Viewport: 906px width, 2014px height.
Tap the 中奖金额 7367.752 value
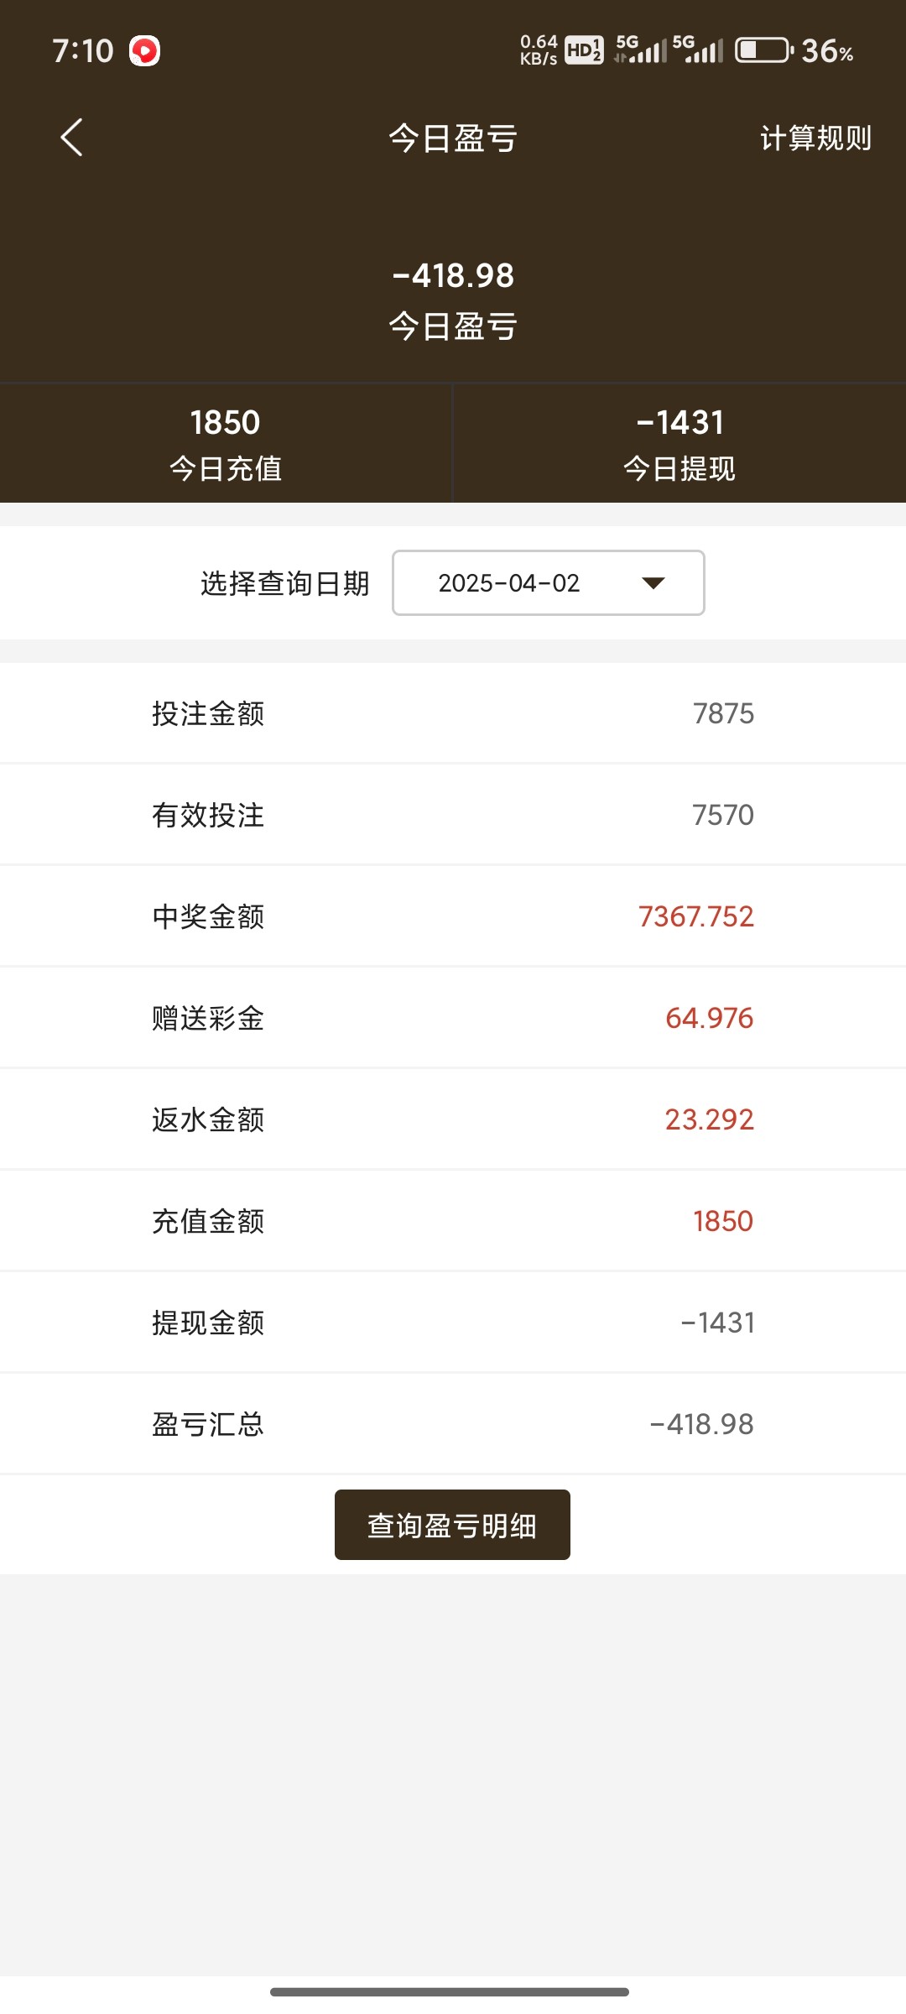pos(695,916)
